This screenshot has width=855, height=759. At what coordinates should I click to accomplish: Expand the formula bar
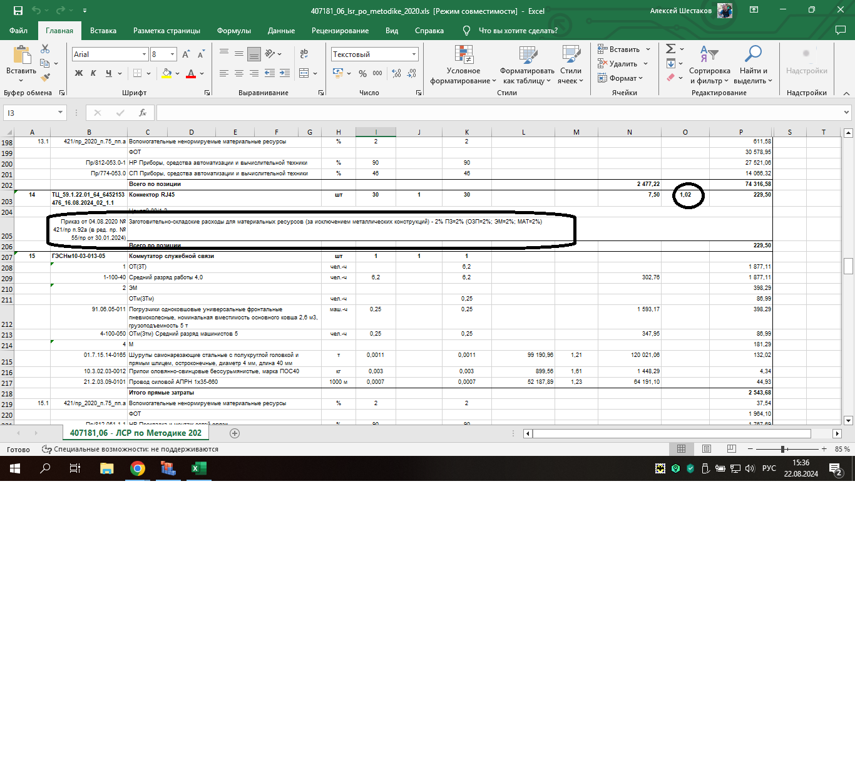point(847,113)
